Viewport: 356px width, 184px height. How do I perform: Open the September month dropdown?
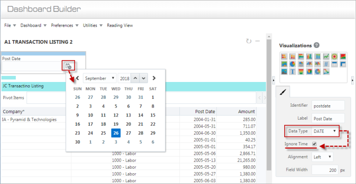point(100,78)
